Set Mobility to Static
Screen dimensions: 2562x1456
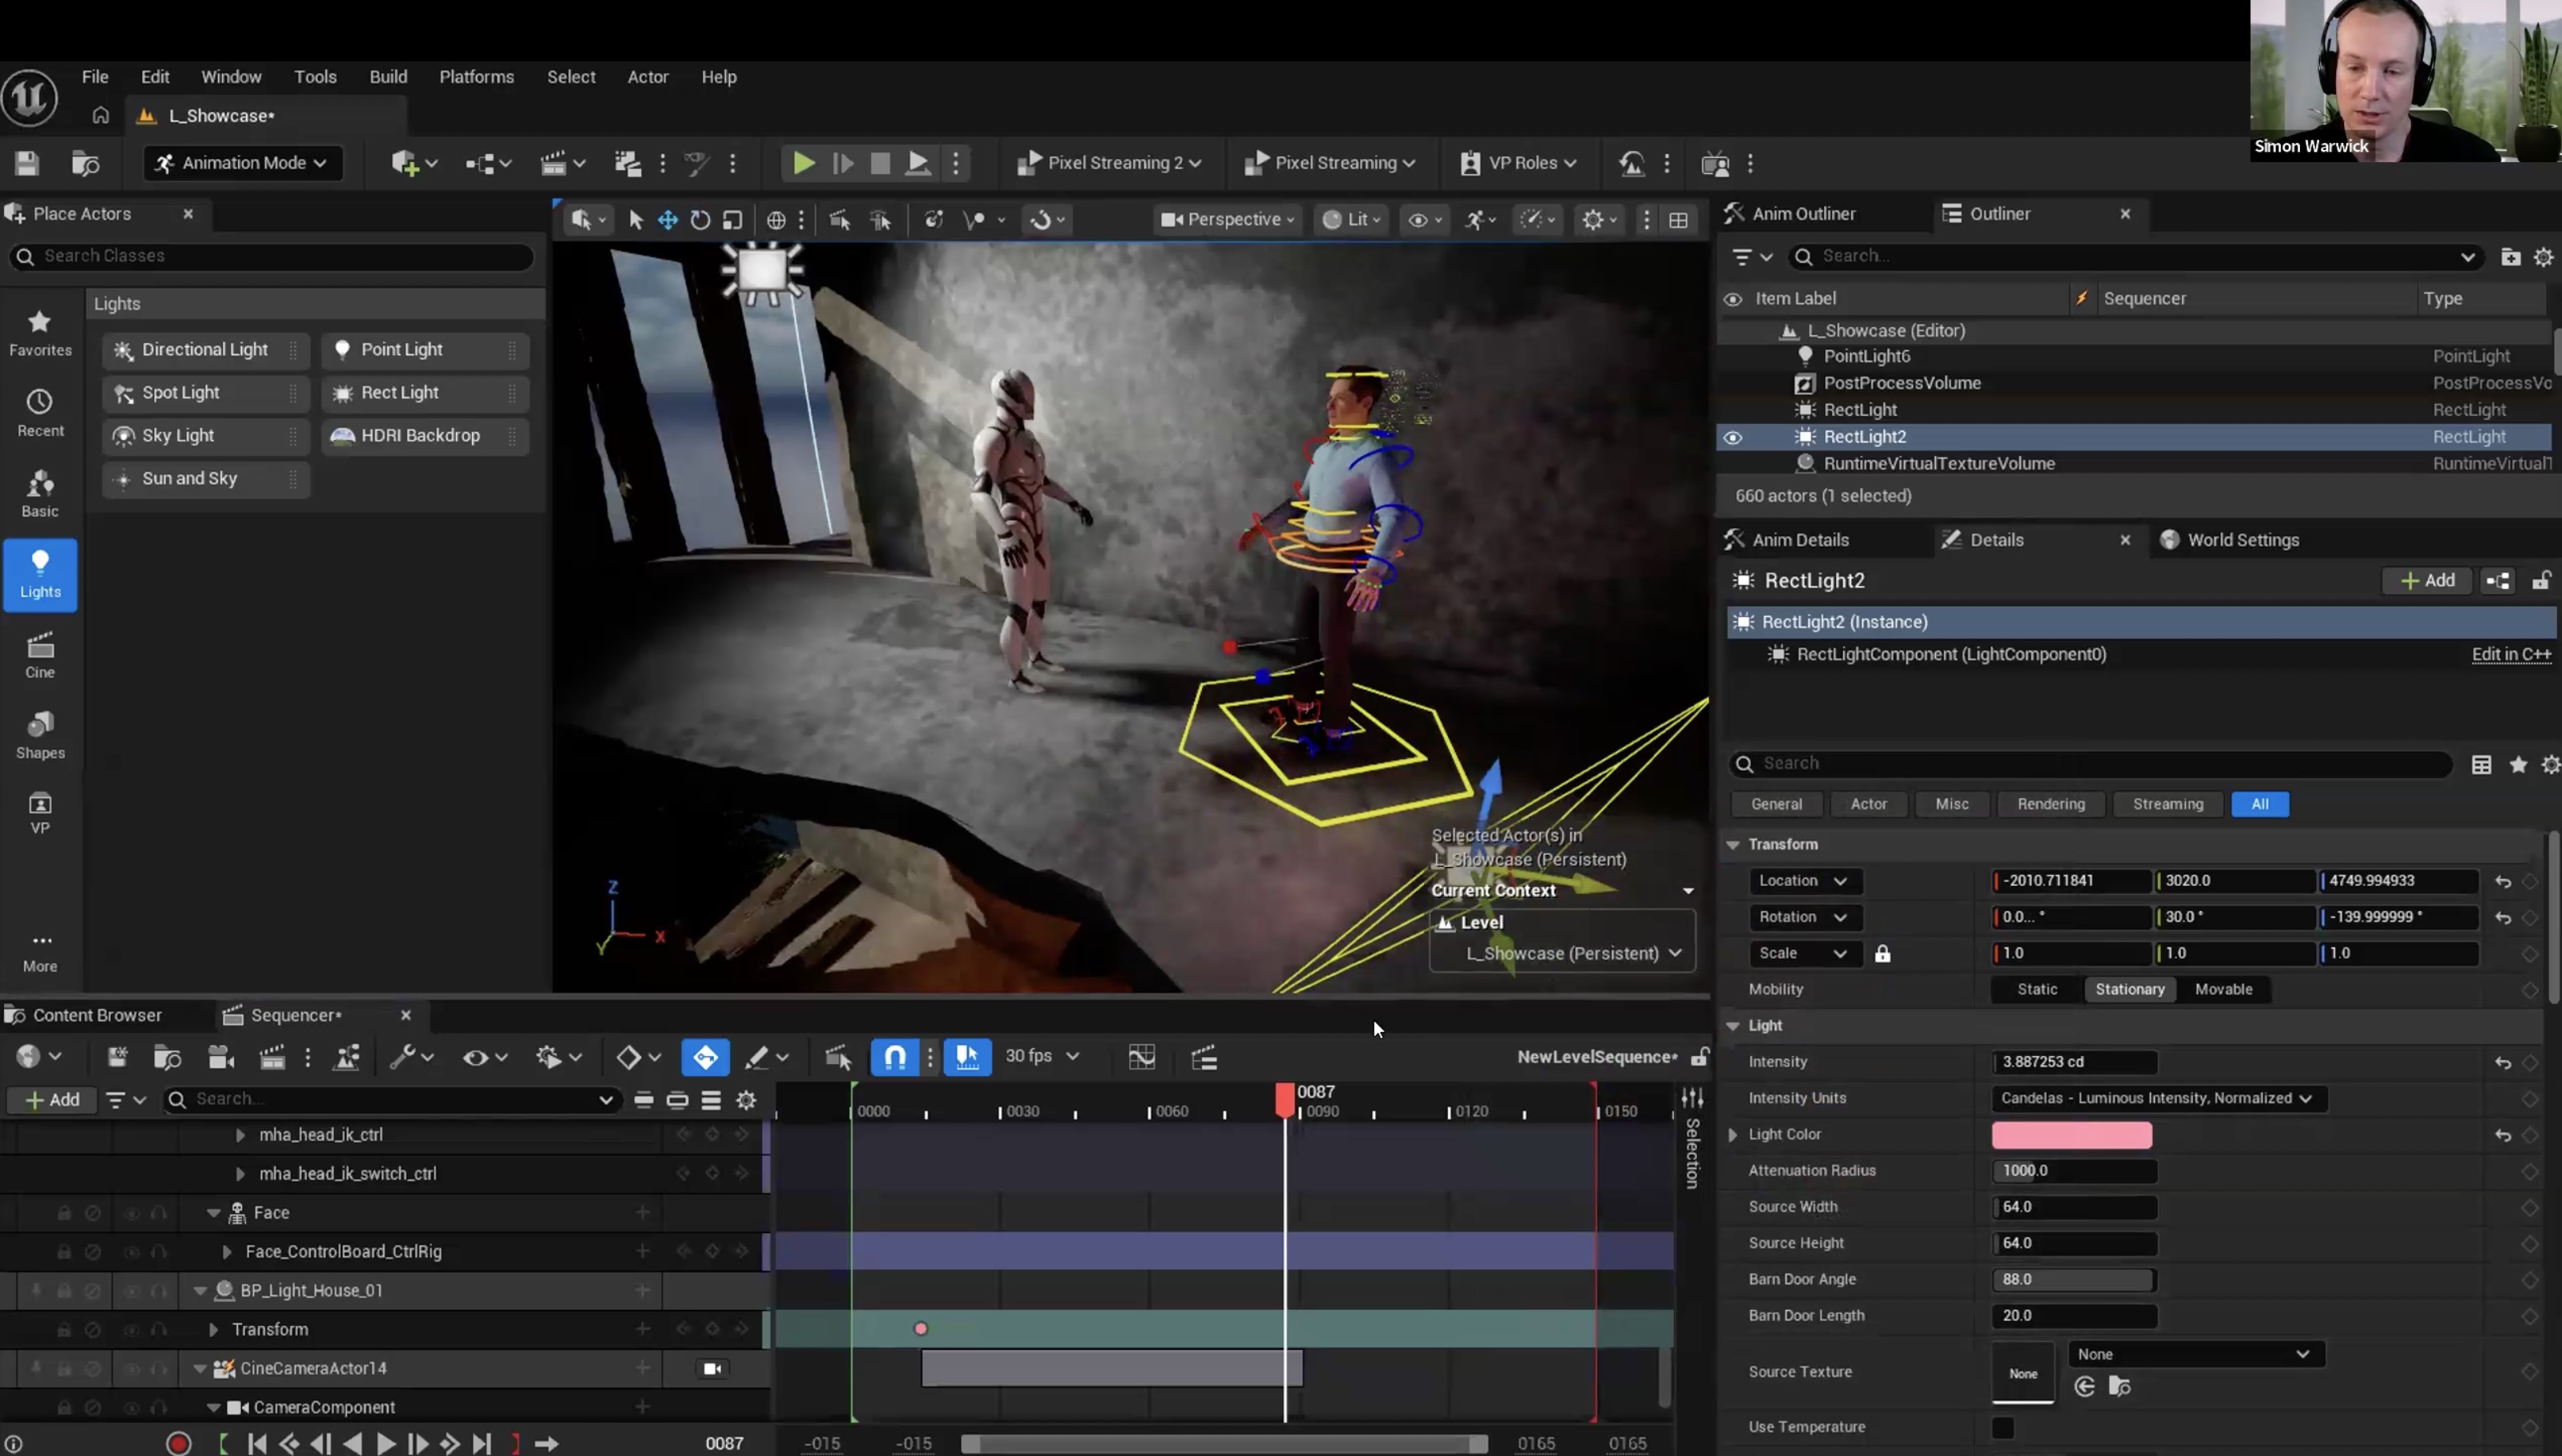coord(2037,989)
